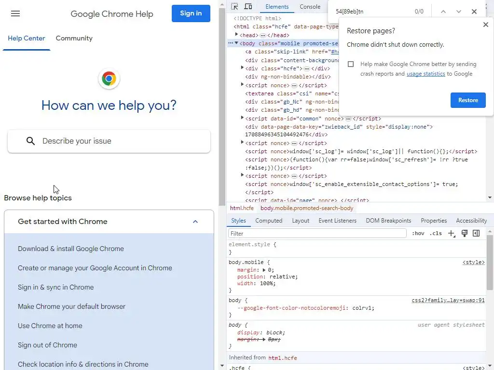Expand margin shorthand in body.mobile rule
The height and width of the screenshot is (370, 494).
tap(264, 270)
